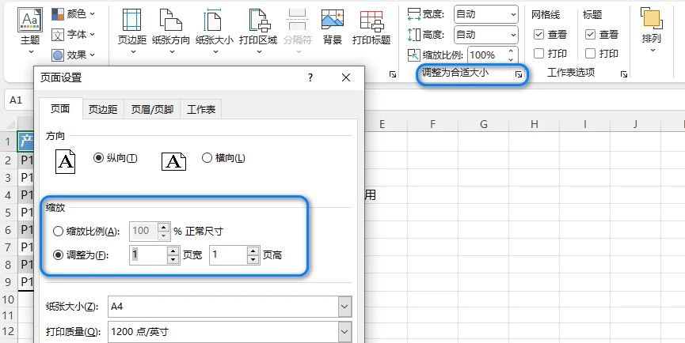
Task: Open the 颜色 theme colors menu
Action: pos(73,14)
